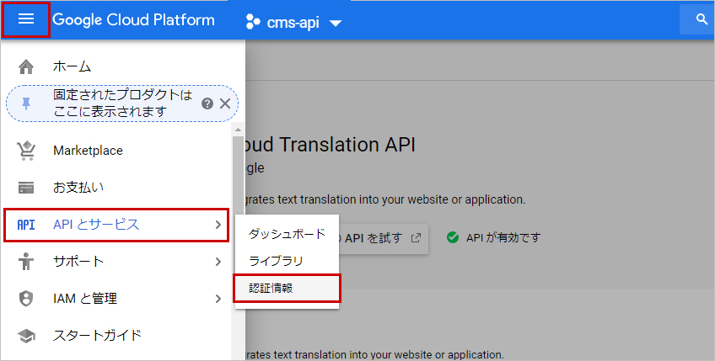Click the 固定されたプロダクトはここに表示されます hint text
Image resolution: width=715 pixels, height=361 pixels.
point(122,104)
